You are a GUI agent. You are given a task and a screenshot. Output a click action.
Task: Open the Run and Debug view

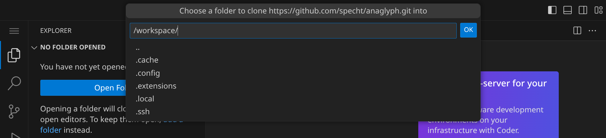(14, 135)
